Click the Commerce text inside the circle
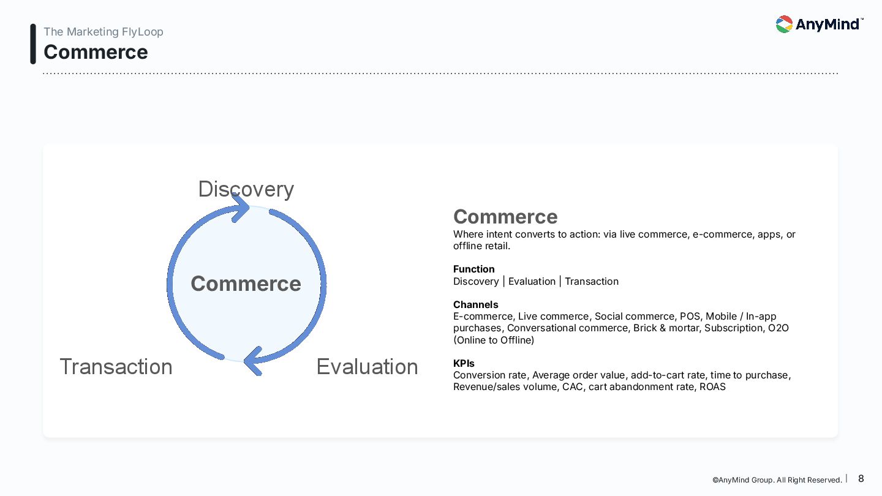 pyautogui.click(x=246, y=284)
